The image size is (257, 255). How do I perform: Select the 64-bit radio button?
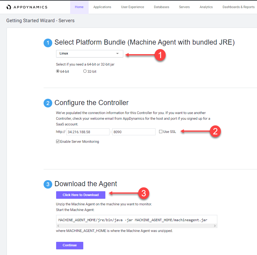[x=58, y=71]
